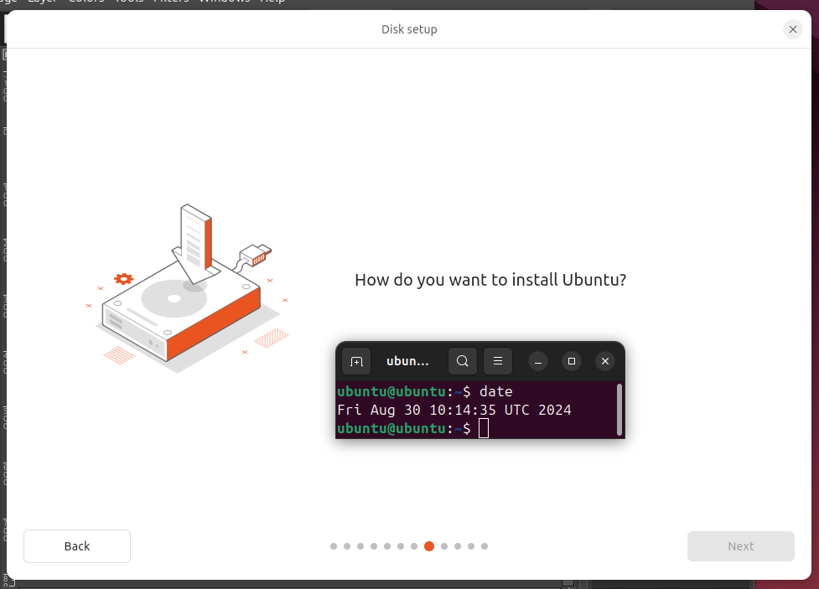Close the Disk setup installer window

coord(792,29)
